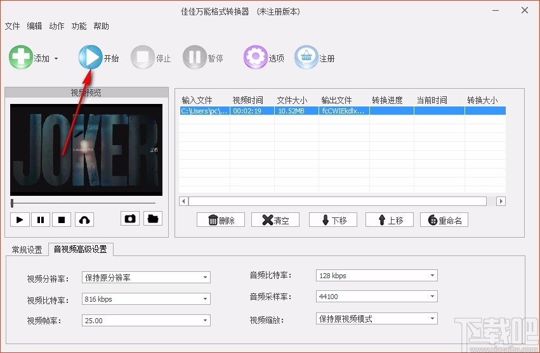Screen dimensions: 540x353
Task: Click the 当前时间 column header
Action: click(x=432, y=101)
